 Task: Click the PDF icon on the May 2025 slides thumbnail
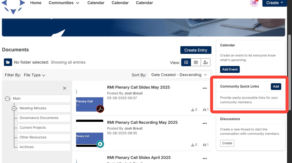(100, 109)
